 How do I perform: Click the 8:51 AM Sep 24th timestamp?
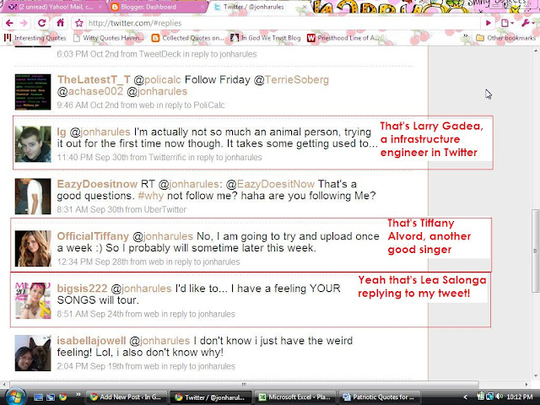tap(90, 315)
